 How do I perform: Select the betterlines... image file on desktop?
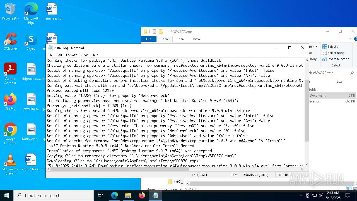pyautogui.click(x=31, y=102)
